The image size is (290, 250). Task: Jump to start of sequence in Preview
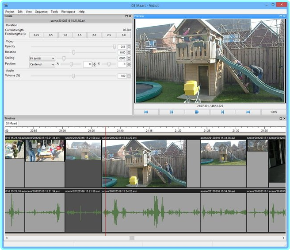[146, 112]
